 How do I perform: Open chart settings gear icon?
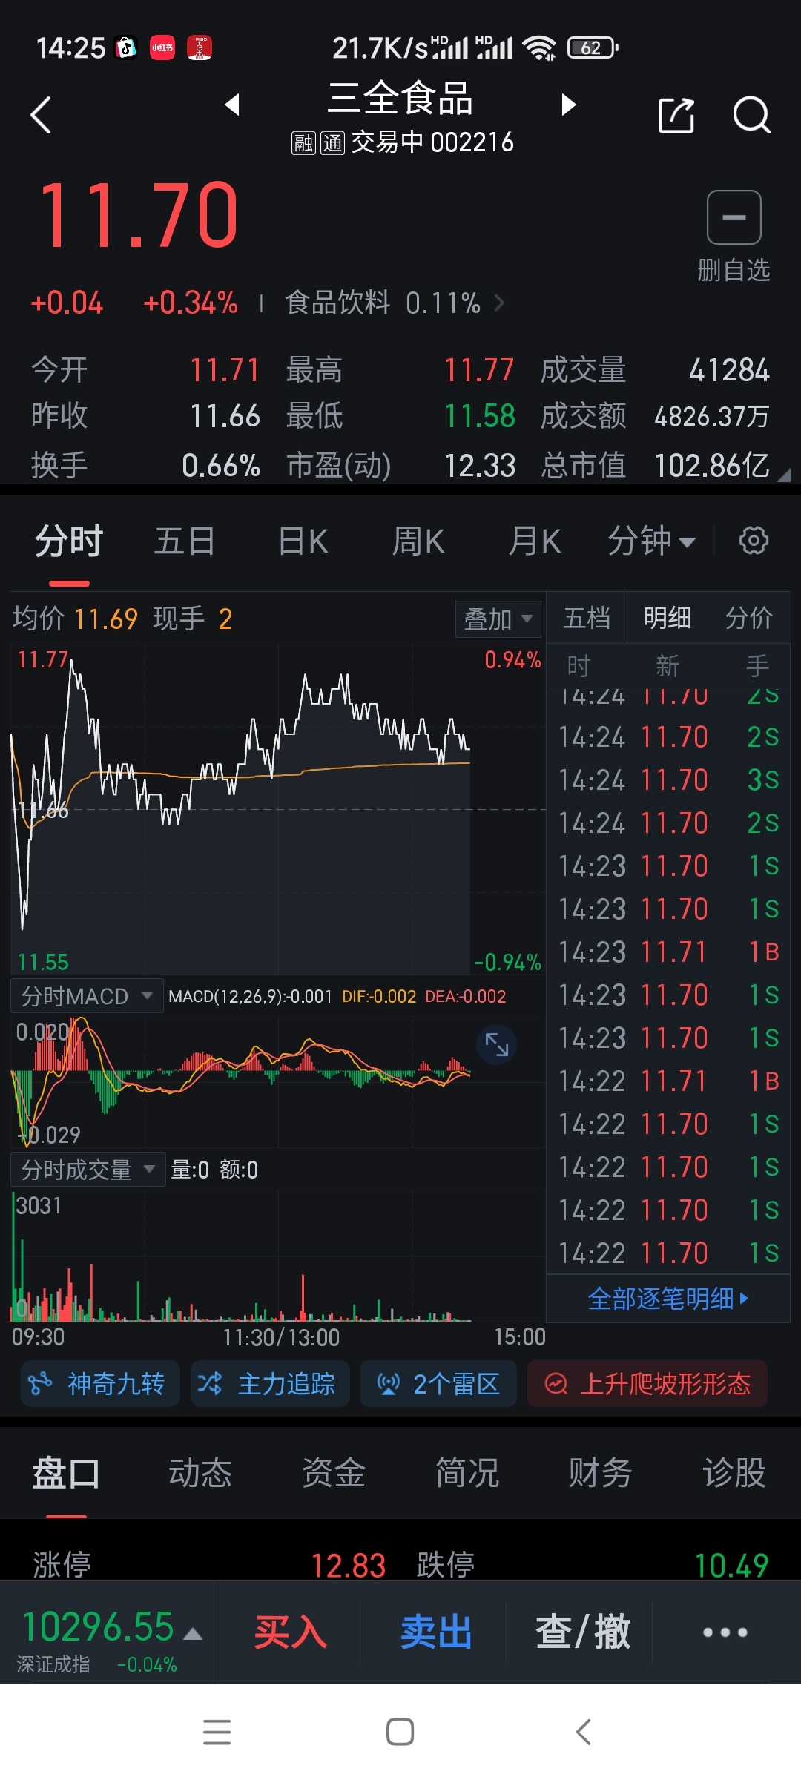754,541
